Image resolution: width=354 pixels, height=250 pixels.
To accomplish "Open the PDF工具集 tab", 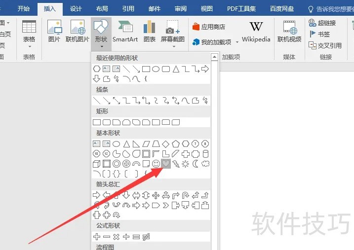I will (241, 8).
